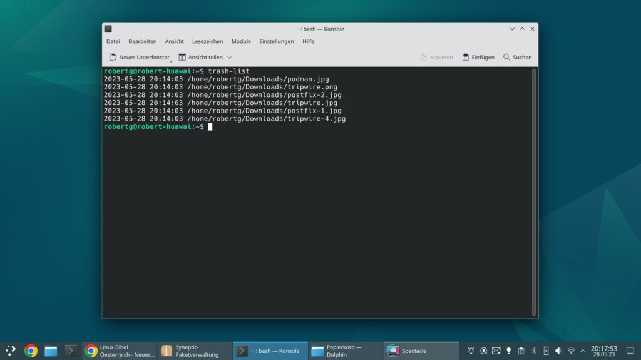641x360 pixels.
Task: Open Bluetooth settings in tray
Action: pos(533,351)
